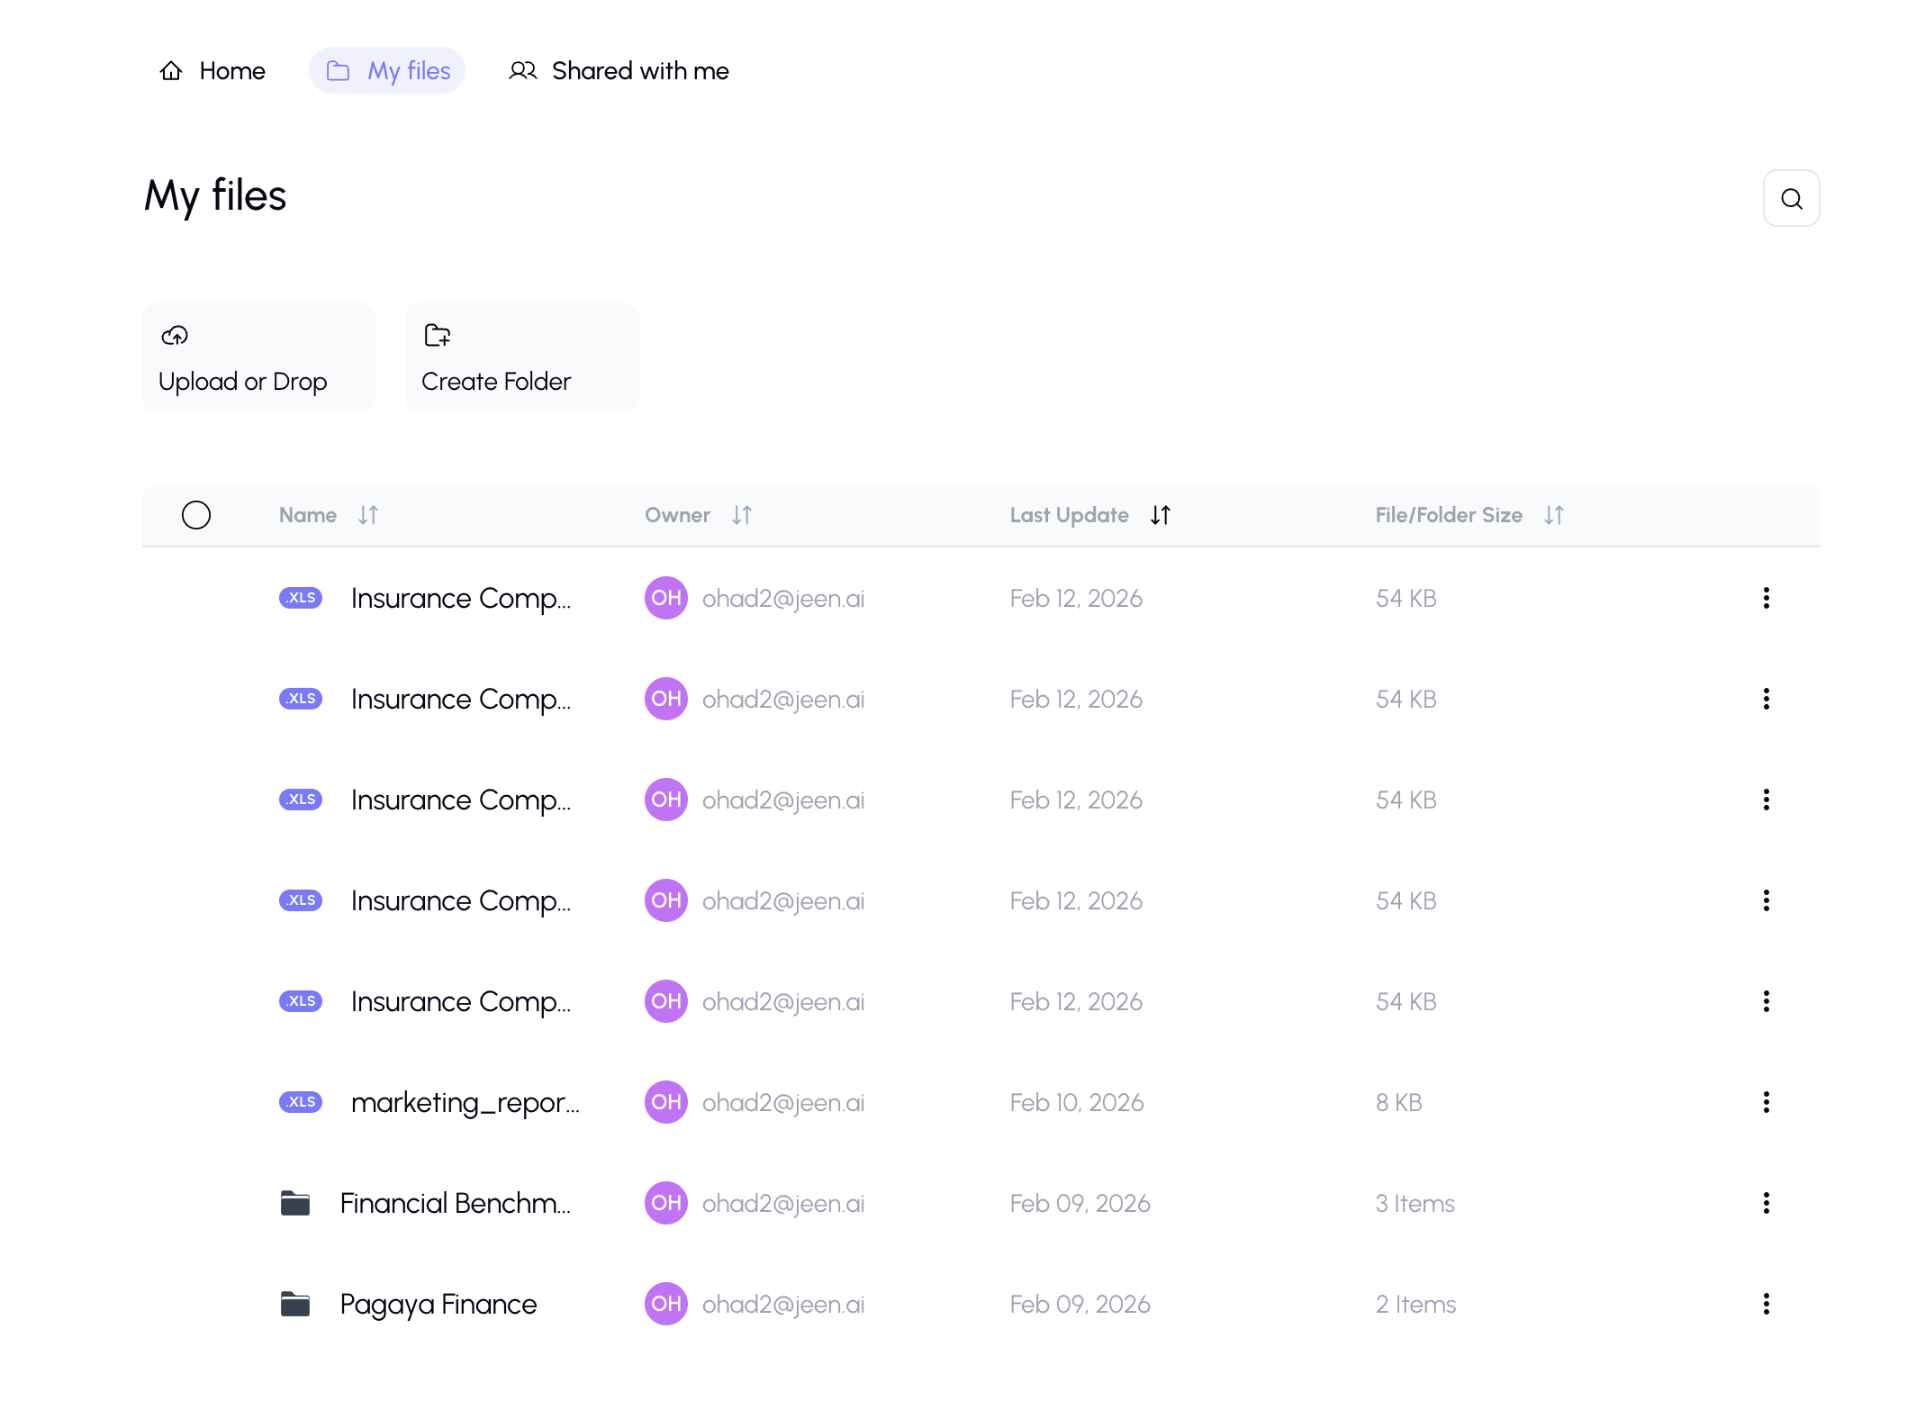The height and width of the screenshot is (1401, 1907).
Task: Open three-dot menu for Pagaya Finance
Action: (1766, 1304)
